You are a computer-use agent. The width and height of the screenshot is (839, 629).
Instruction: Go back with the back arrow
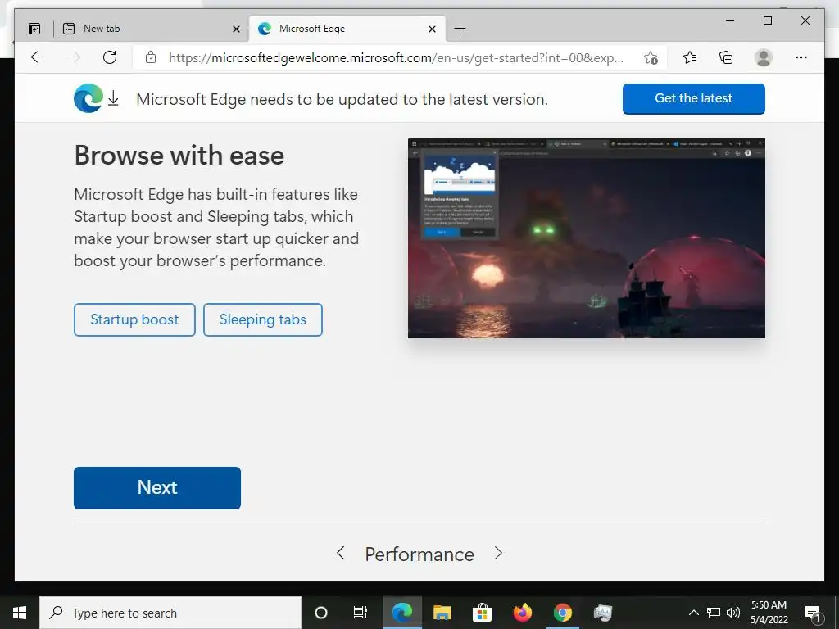coord(38,57)
